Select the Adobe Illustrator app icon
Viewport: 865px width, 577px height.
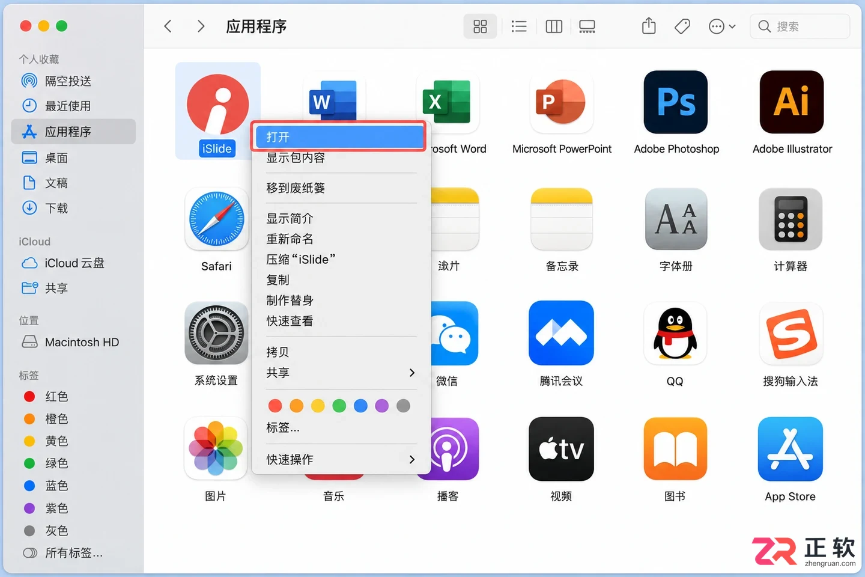click(x=792, y=102)
